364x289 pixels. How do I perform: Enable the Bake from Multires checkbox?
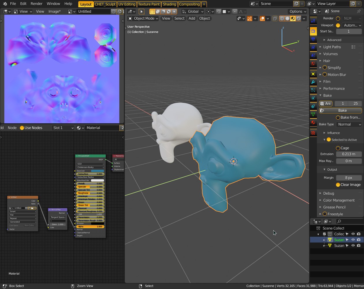coord(338,118)
